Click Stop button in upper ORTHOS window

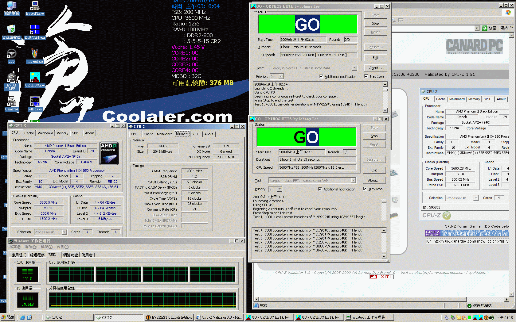[x=375, y=23]
